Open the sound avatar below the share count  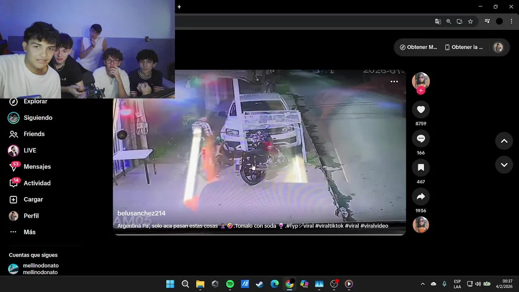tap(421, 225)
